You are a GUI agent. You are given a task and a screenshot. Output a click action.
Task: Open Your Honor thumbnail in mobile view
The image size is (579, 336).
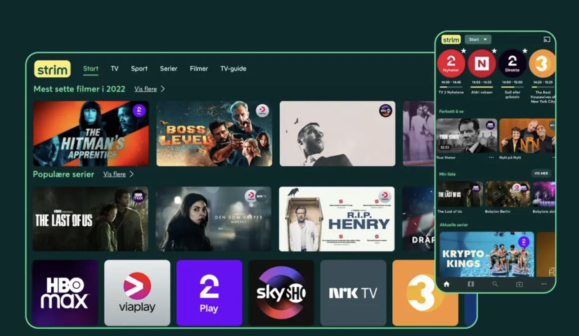click(467, 136)
